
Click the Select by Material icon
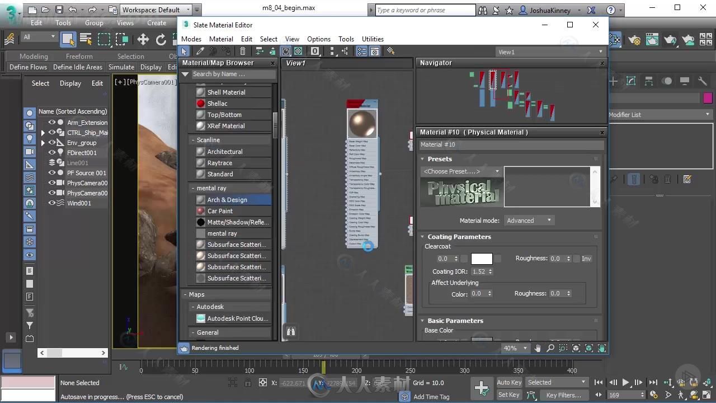point(390,51)
